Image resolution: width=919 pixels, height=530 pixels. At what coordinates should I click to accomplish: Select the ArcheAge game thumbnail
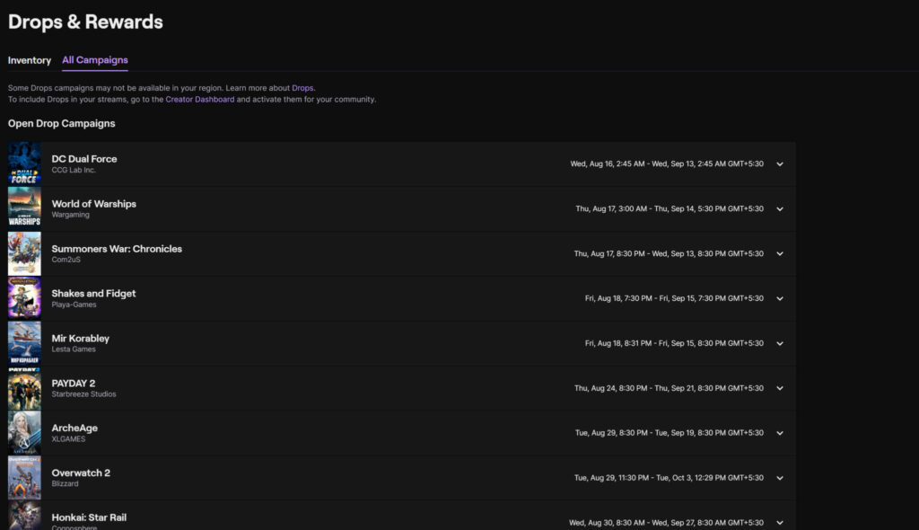click(x=24, y=433)
